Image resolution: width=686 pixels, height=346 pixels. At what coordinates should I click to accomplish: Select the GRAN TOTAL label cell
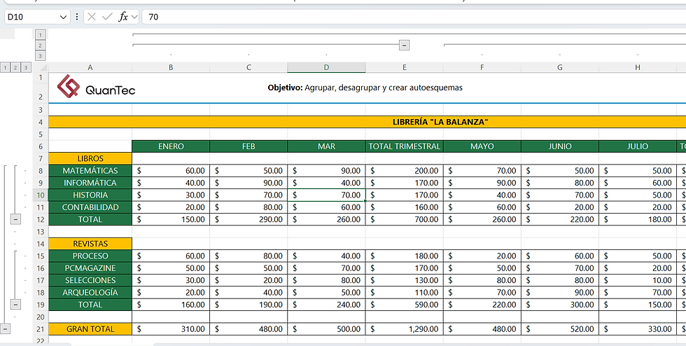coord(90,329)
